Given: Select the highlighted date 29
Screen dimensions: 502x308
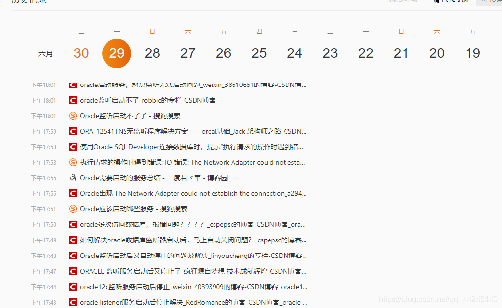Looking at the screenshot, I should (117, 53).
